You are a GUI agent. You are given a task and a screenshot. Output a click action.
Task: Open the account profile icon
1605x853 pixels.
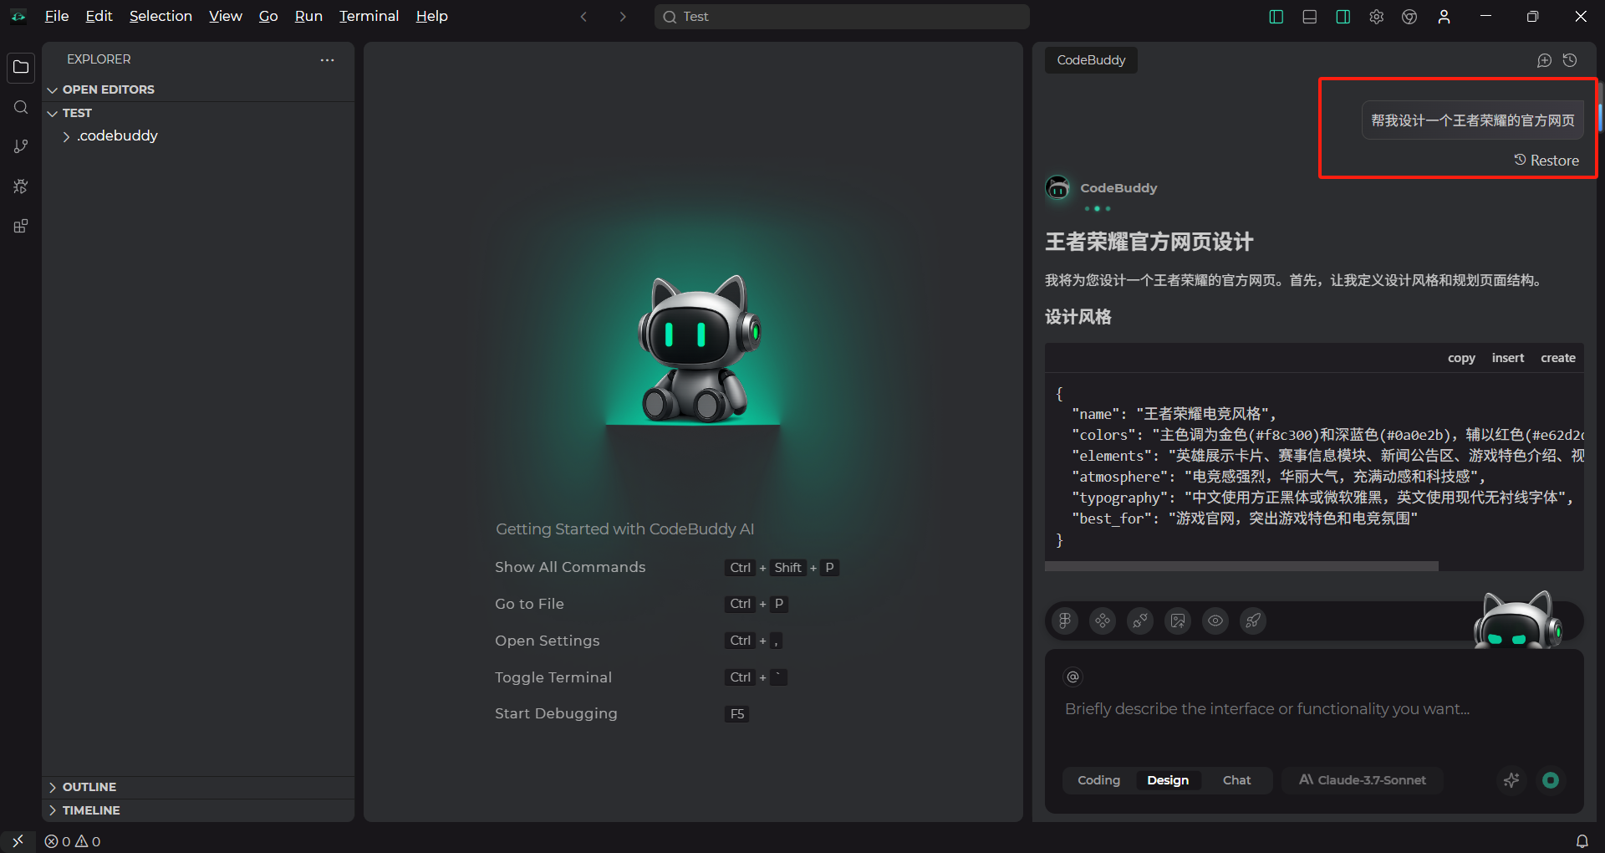(1444, 17)
